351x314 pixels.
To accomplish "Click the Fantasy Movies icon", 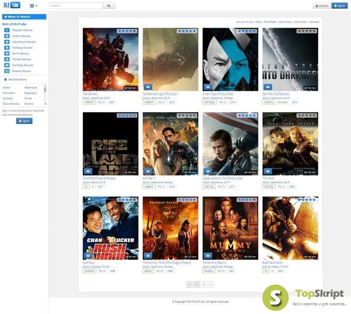I will coord(7,47).
